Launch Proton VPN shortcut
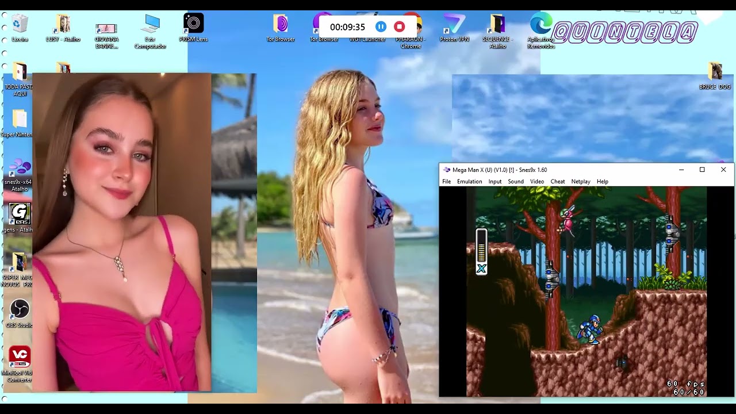The image size is (736, 414). click(x=454, y=28)
